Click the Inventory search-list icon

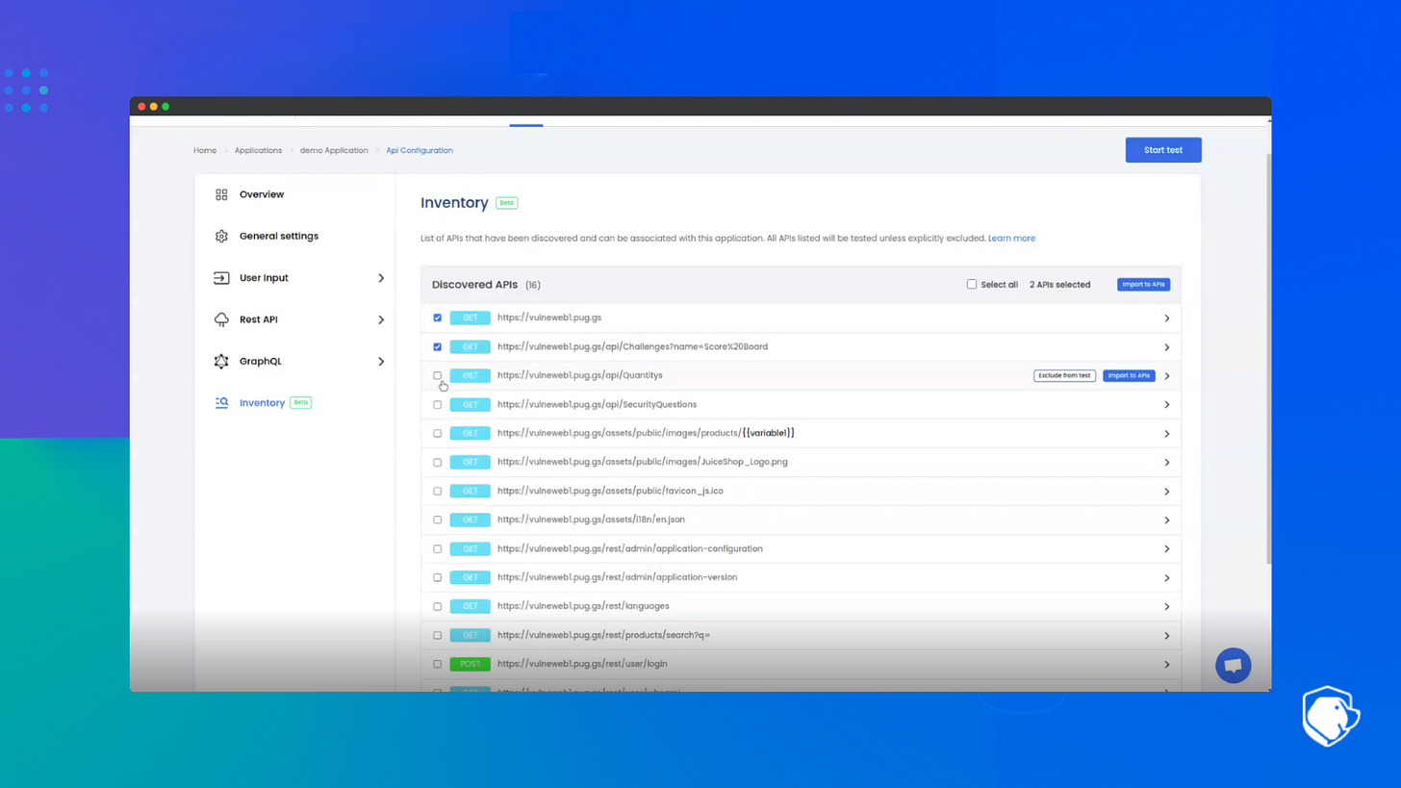click(221, 403)
